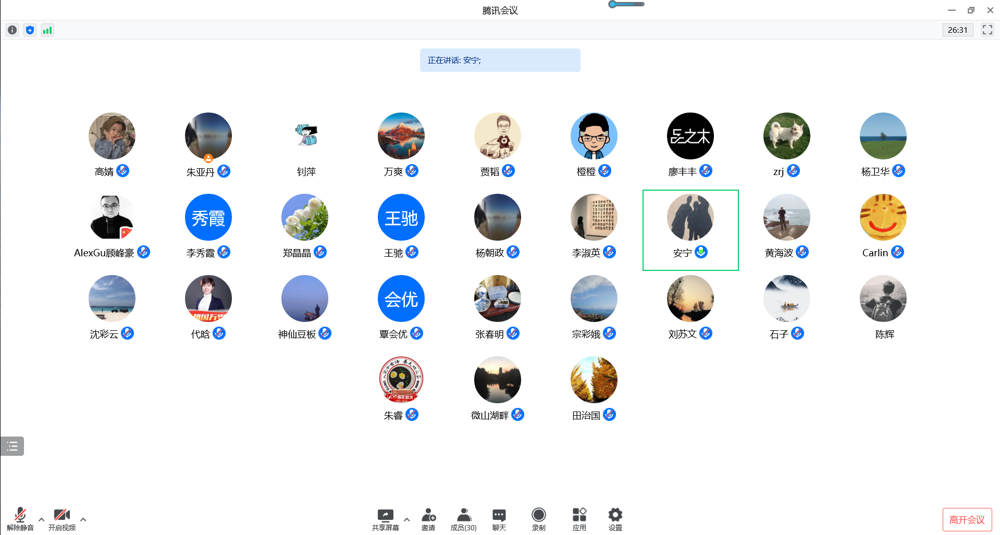Screen dimensions: 1000x535
Task: Click the slider handle at the top of the window
Action: point(613,4)
